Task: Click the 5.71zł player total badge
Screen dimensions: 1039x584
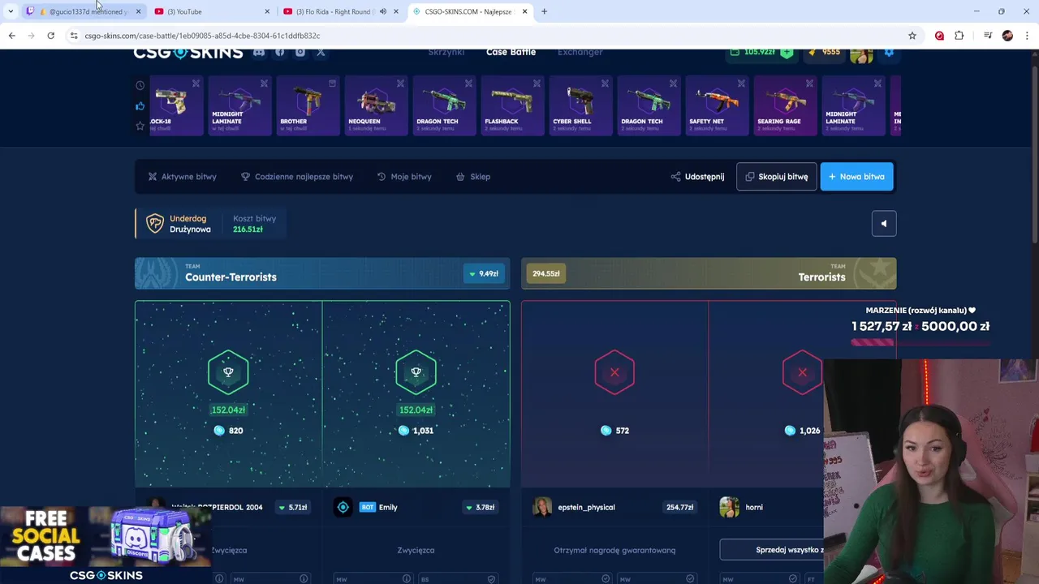Action: click(291, 508)
